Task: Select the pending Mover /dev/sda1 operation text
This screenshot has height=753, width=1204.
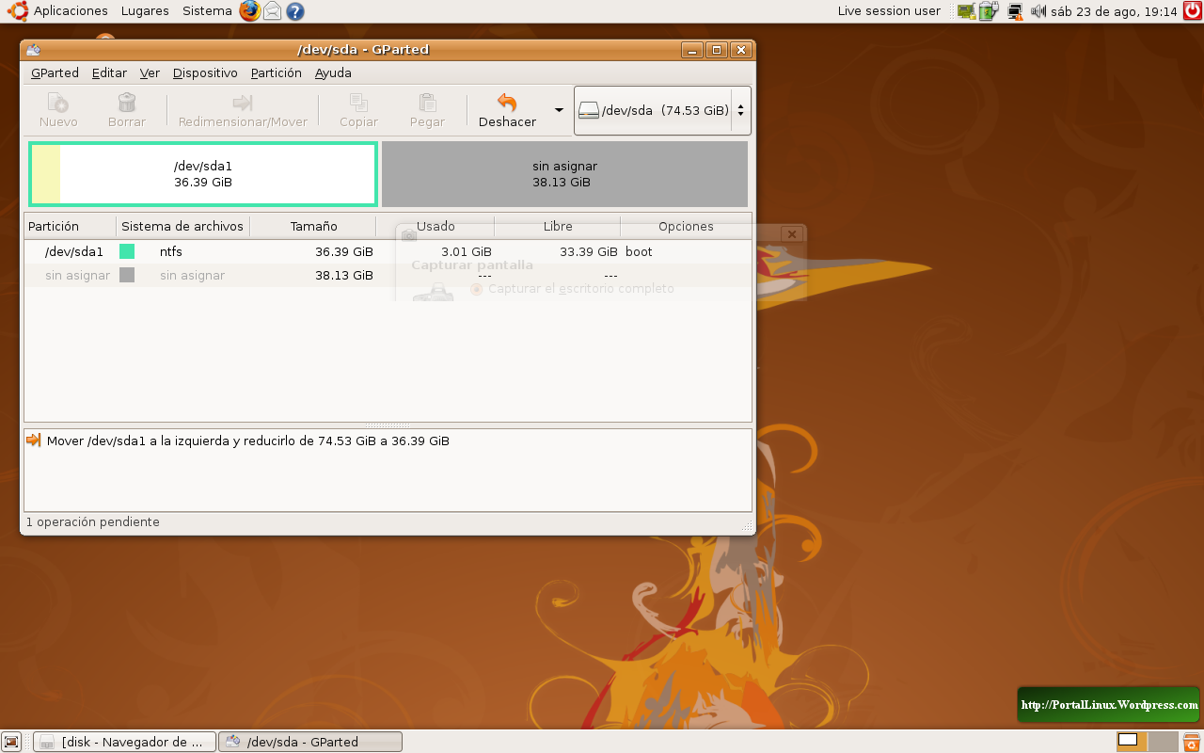Action: pos(248,441)
